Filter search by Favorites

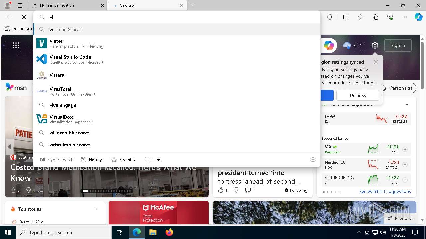point(123,160)
